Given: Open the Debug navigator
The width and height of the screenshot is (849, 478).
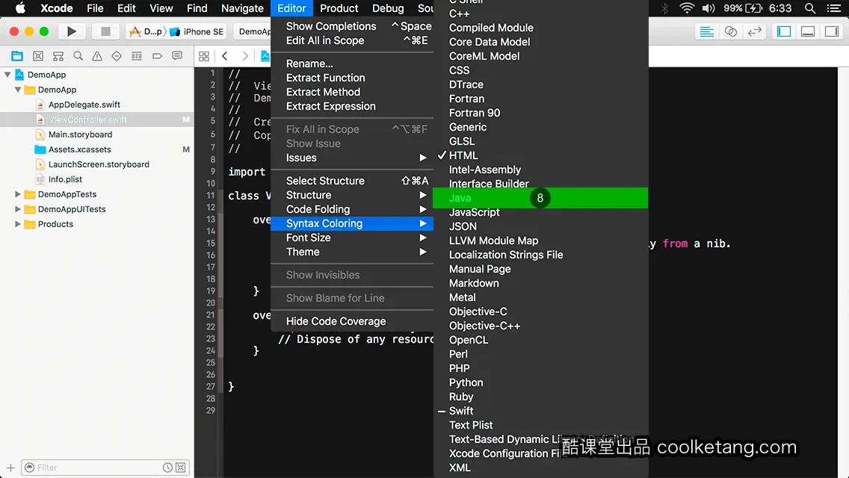Looking at the screenshot, I should [x=137, y=56].
